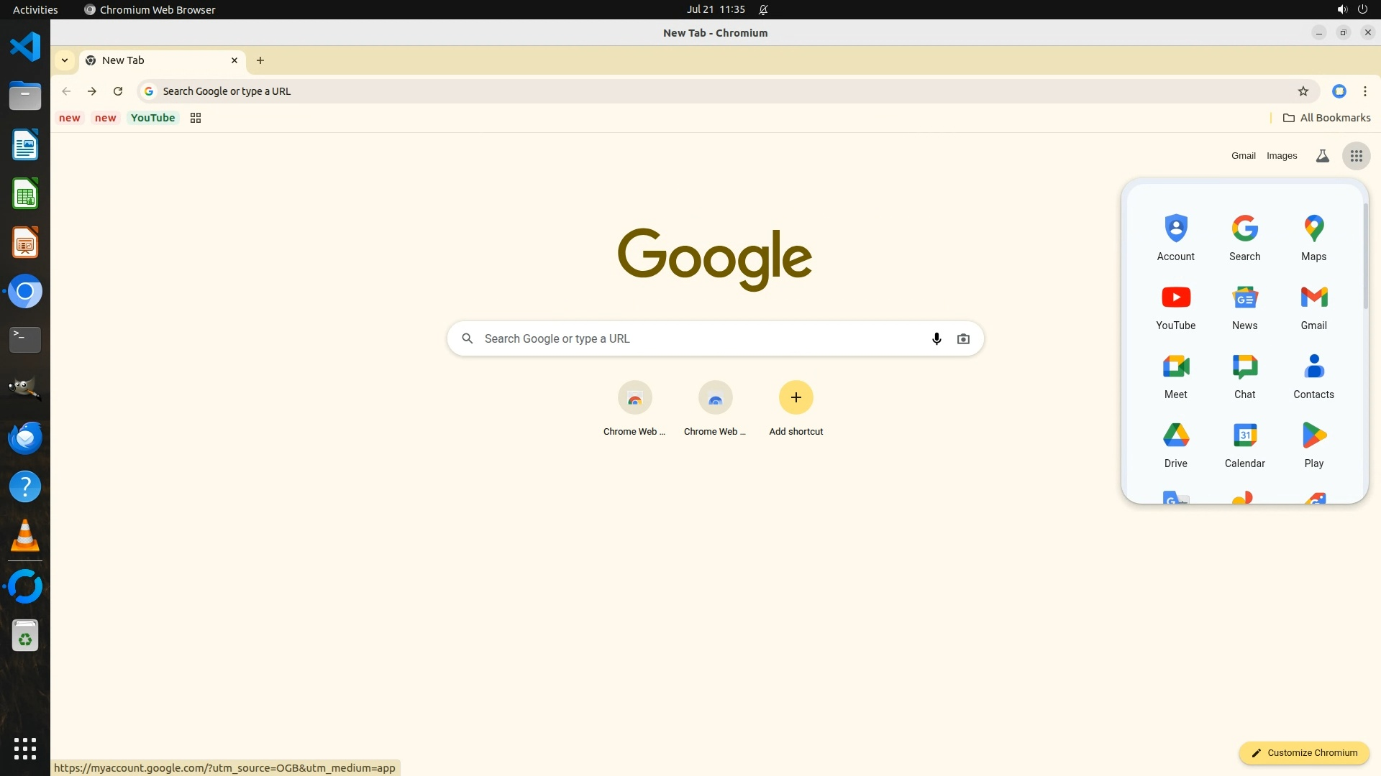Open Google Drive from apps grid

pyautogui.click(x=1175, y=444)
